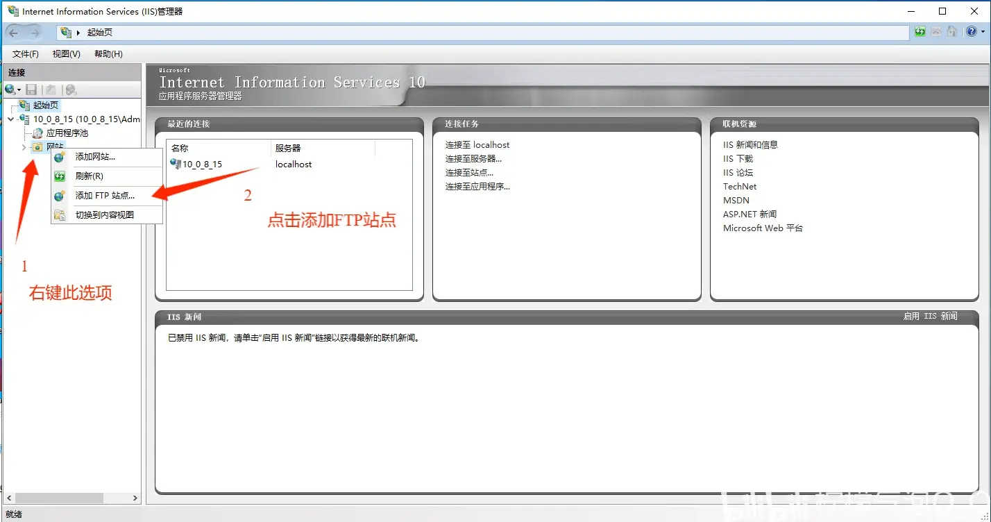Click the Home house icon in toolbar

[952, 32]
